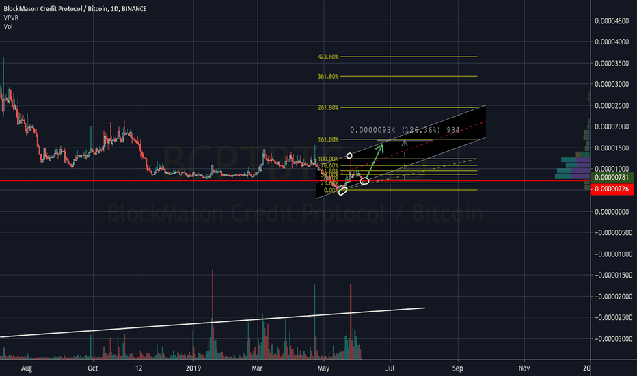Click the May label on the time axis
Viewport: 637px width, 376px height.
pyautogui.click(x=323, y=368)
